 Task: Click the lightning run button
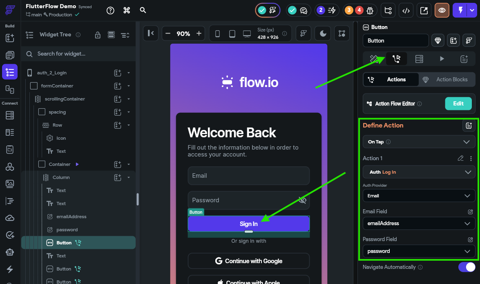tap(460, 10)
